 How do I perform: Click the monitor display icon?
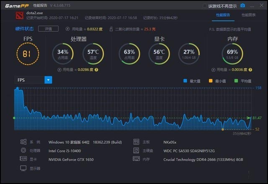[x=23, y=168]
